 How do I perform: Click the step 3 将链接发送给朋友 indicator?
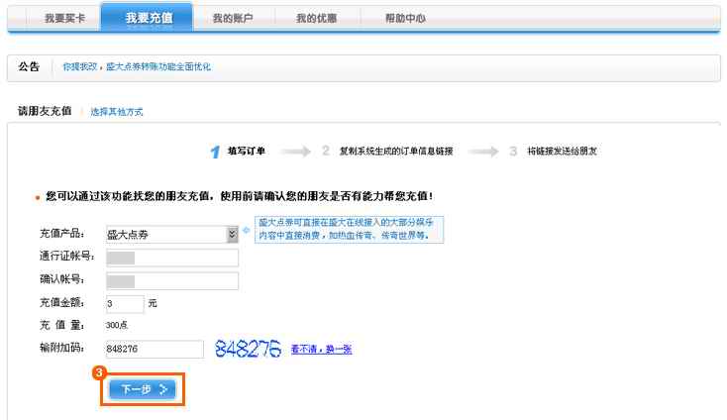coord(553,152)
